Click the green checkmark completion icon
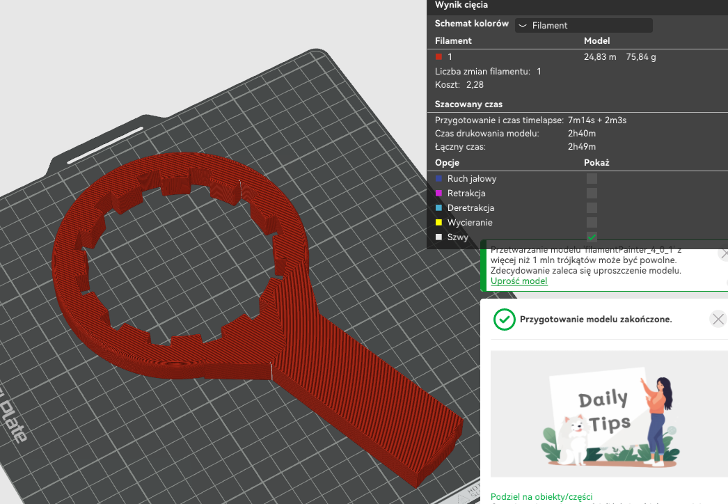Screen dimensions: 728x504 pyautogui.click(x=504, y=320)
